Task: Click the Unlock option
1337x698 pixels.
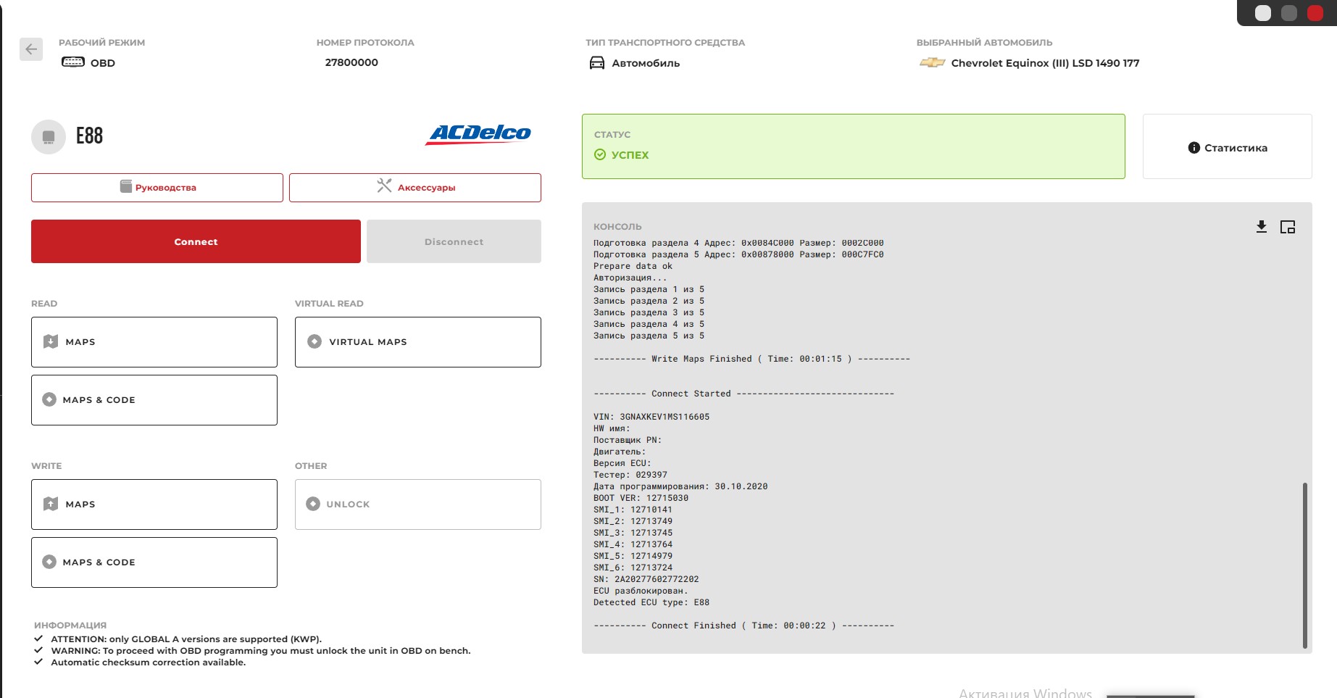Action: 418,504
